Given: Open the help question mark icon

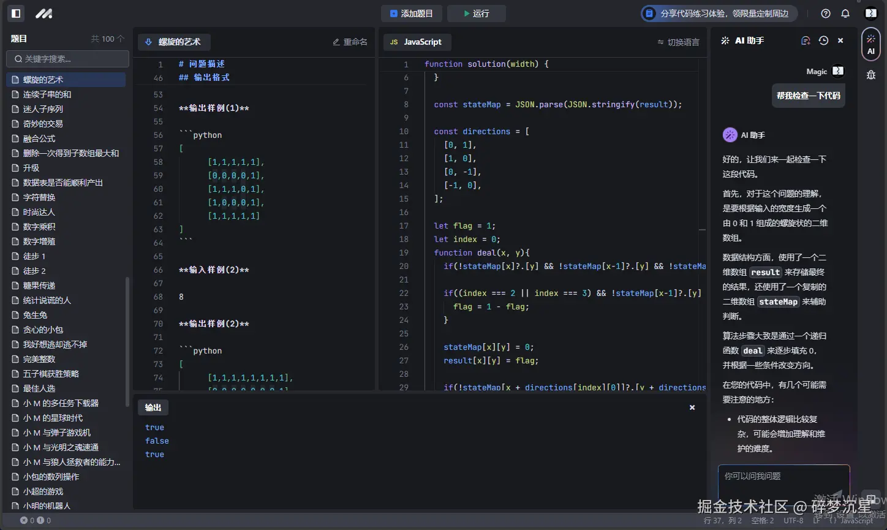Looking at the screenshot, I should (x=826, y=13).
